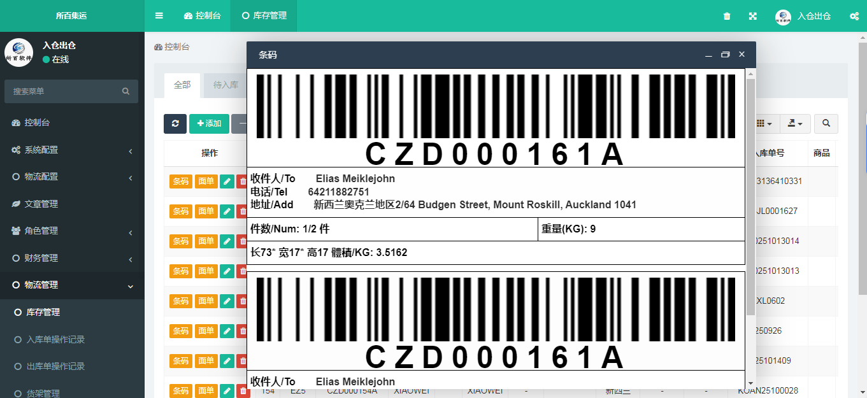Click the trash icon in top header
Screen dimensions: 867x398
[x=727, y=16]
